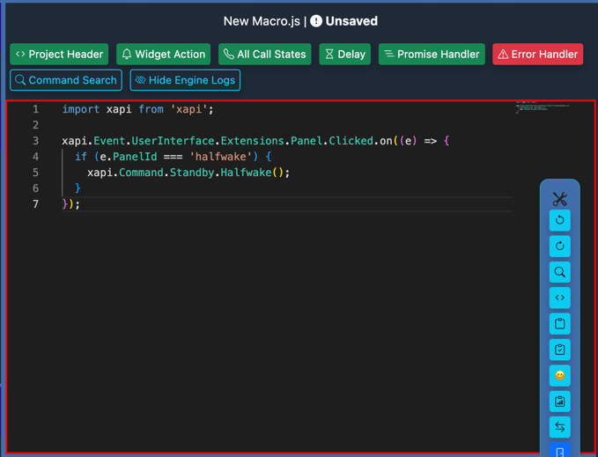Insert a Project Header snippet
The height and width of the screenshot is (457, 598).
click(x=59, y=55)
